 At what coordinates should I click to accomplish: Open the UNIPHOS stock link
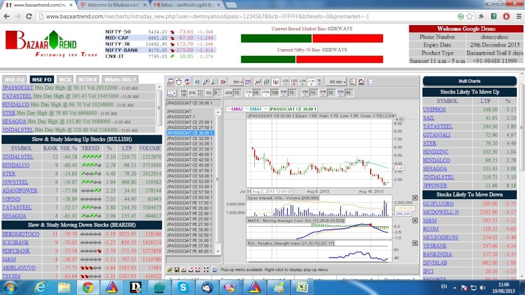[x=434, y=110]
